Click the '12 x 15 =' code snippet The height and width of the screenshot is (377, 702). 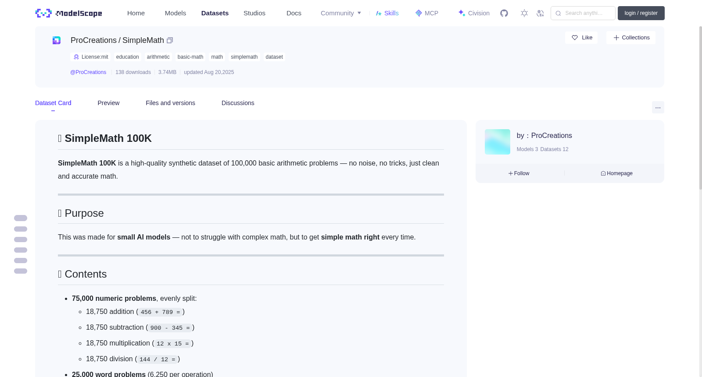(173, 344)
